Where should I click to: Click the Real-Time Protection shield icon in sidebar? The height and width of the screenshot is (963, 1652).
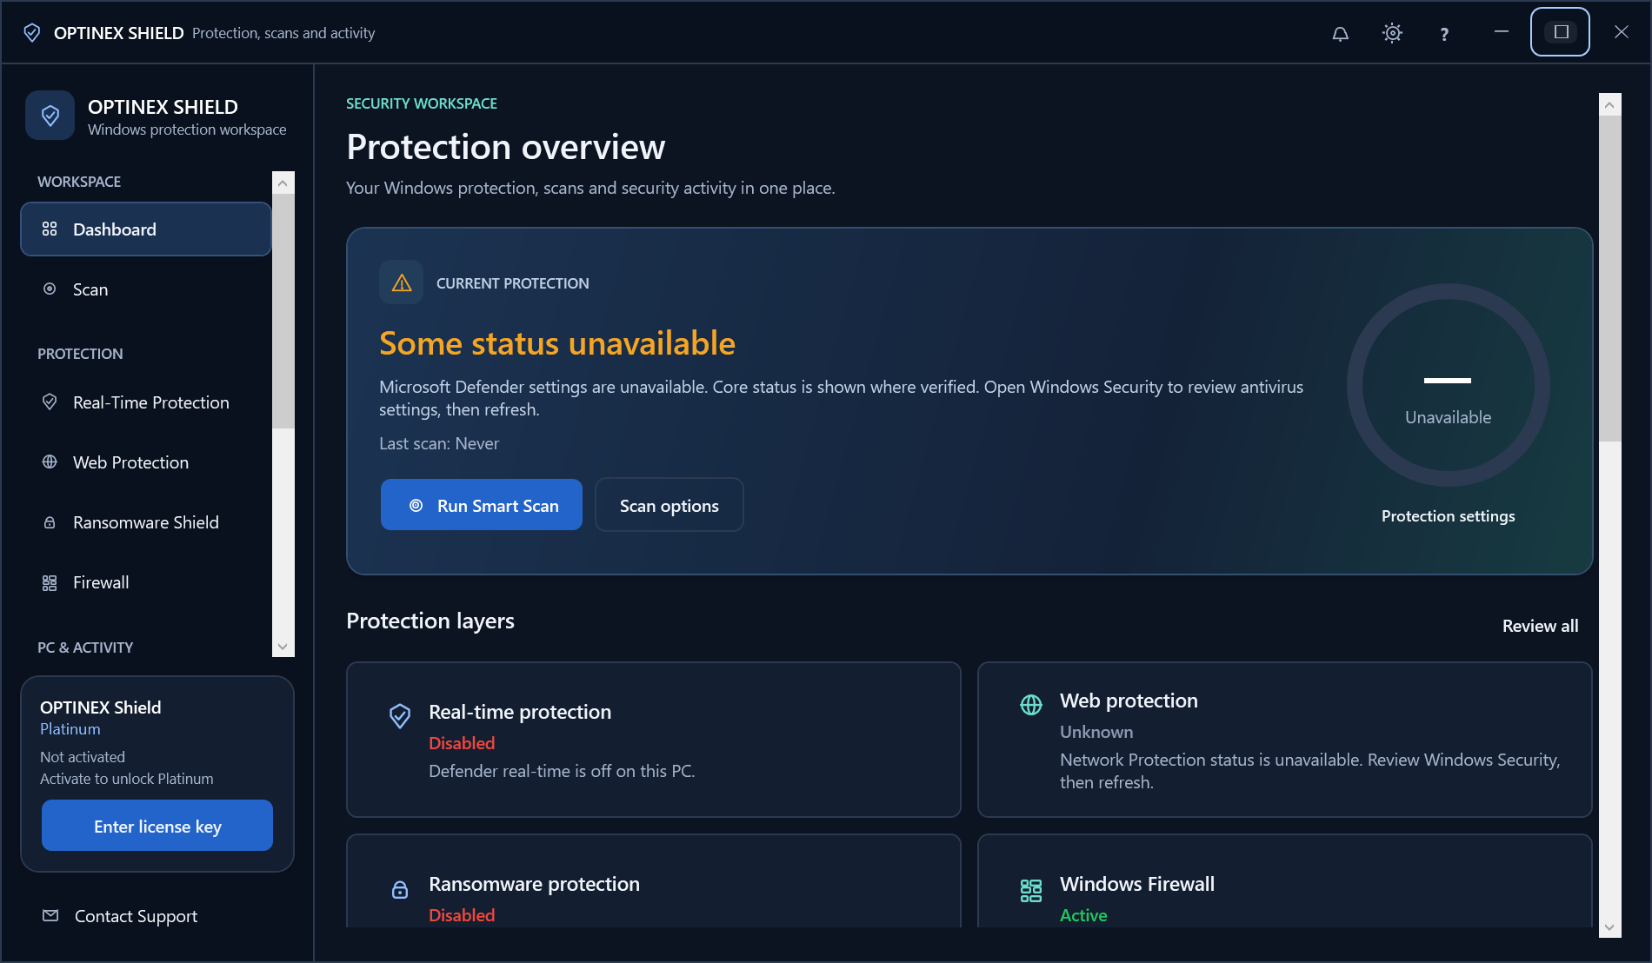50,402
